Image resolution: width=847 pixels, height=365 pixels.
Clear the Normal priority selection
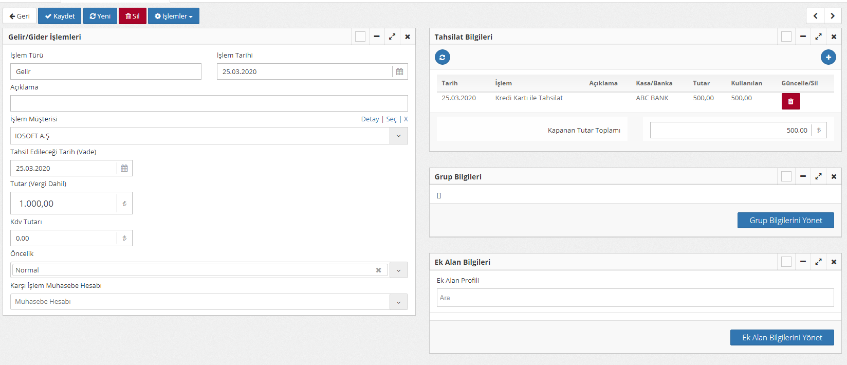pos(378,270)
